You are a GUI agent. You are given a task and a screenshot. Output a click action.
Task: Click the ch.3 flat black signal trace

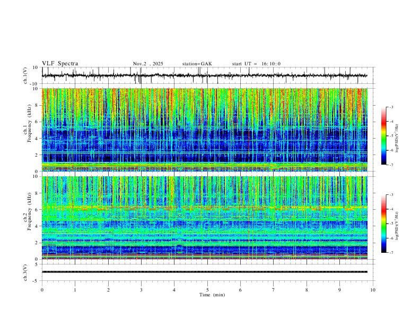pos(205,272)
